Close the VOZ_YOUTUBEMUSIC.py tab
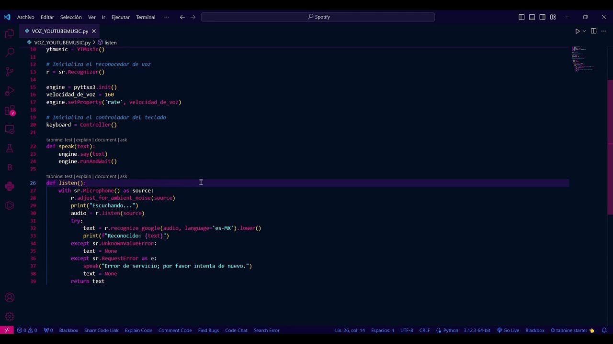This screenshot has height=344, width=613. [x=94, y=31]
